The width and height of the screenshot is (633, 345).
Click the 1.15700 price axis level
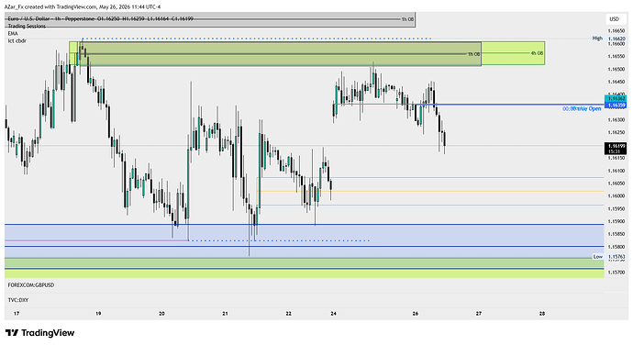click(x=616, y=273)
